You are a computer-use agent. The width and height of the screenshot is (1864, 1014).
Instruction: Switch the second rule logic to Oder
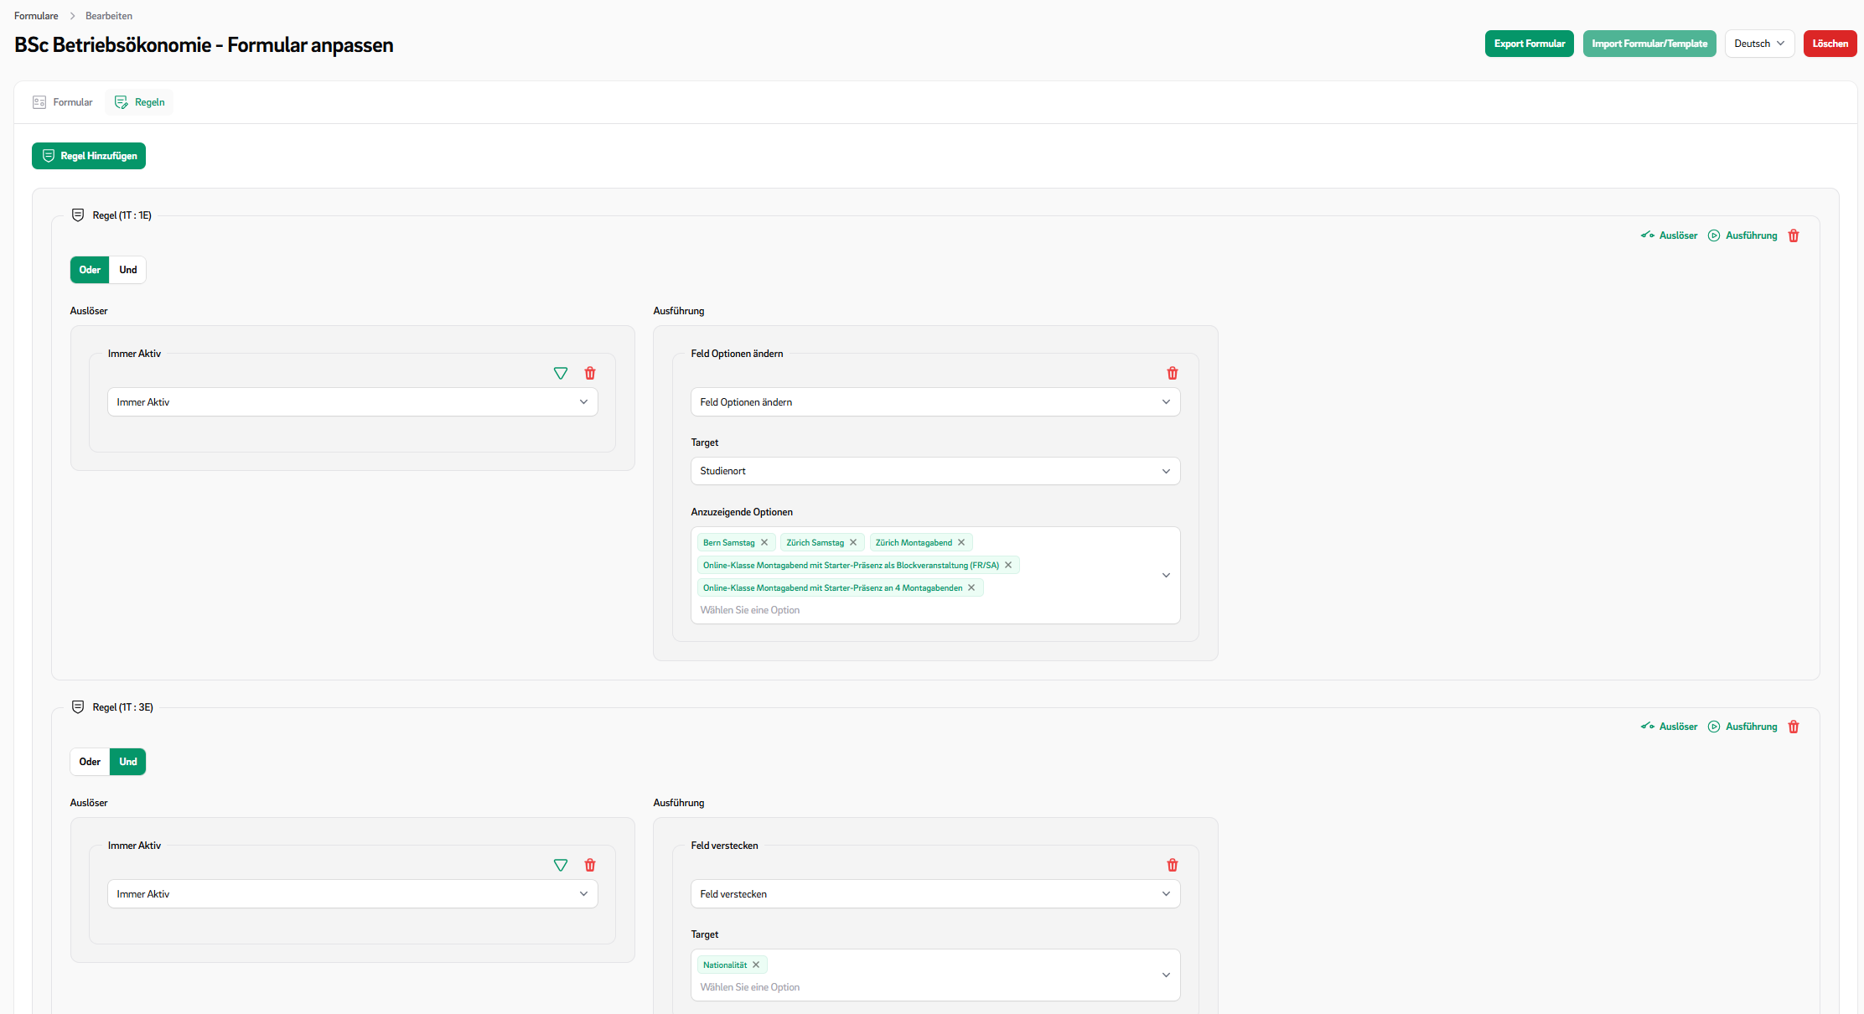tap(90, 762)
